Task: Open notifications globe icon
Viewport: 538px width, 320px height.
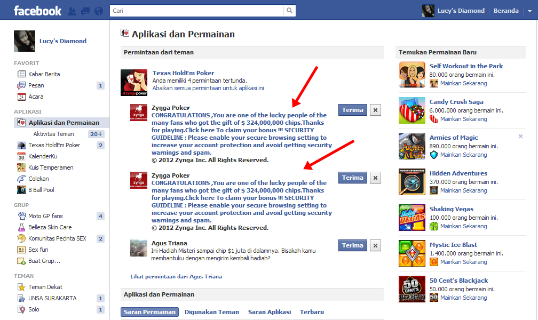Action: [99, 11]
